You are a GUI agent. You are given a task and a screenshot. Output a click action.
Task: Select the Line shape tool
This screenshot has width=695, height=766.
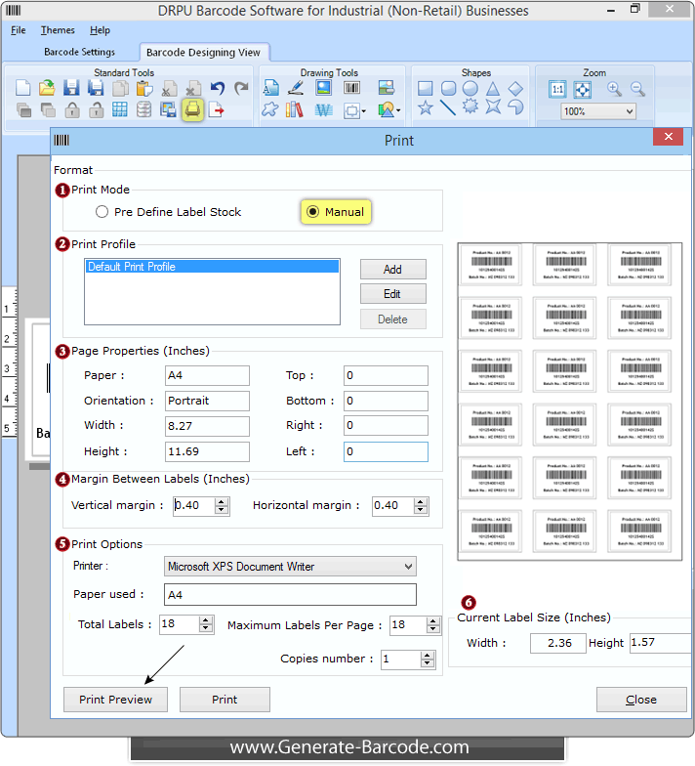tap(447, 107)
